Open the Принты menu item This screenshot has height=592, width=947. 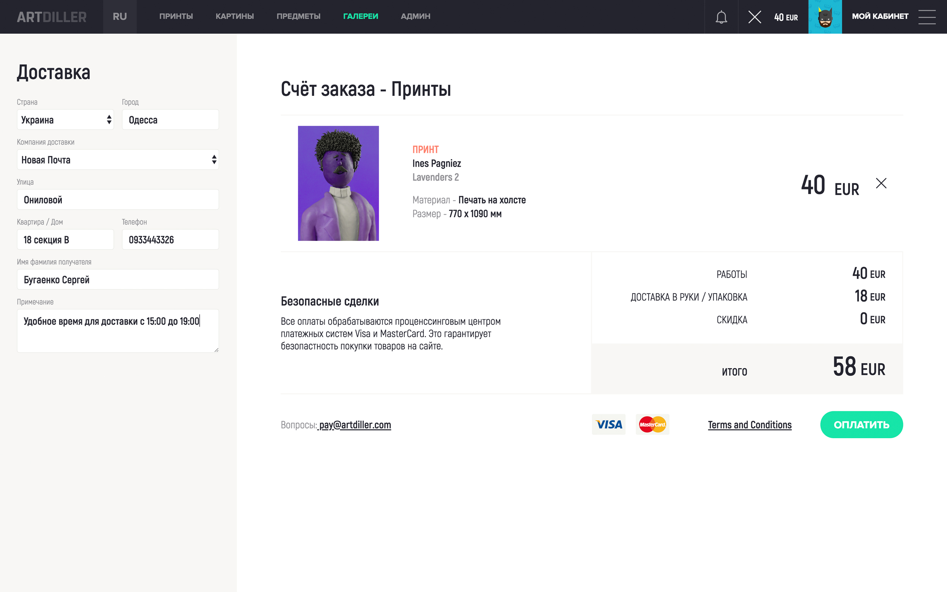176,16
